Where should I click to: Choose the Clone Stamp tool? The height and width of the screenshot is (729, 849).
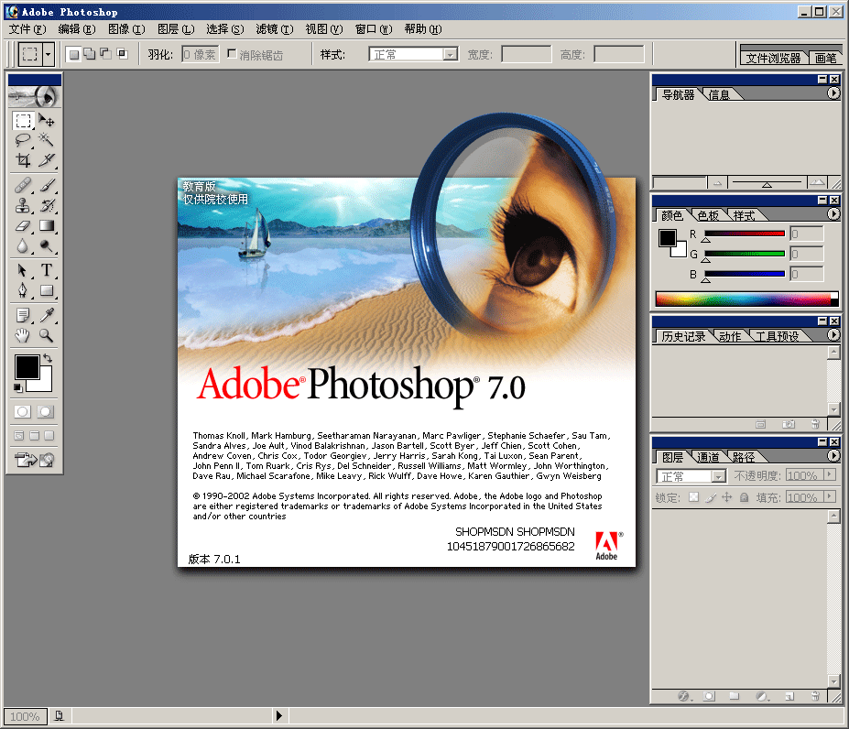(x=23, y=206)
